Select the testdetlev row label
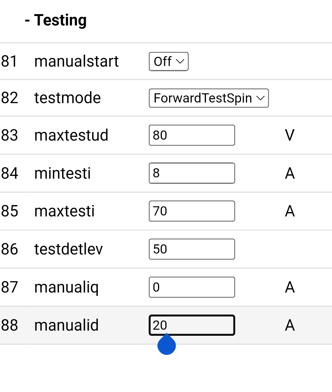The image size is (332, 392). 68,249
